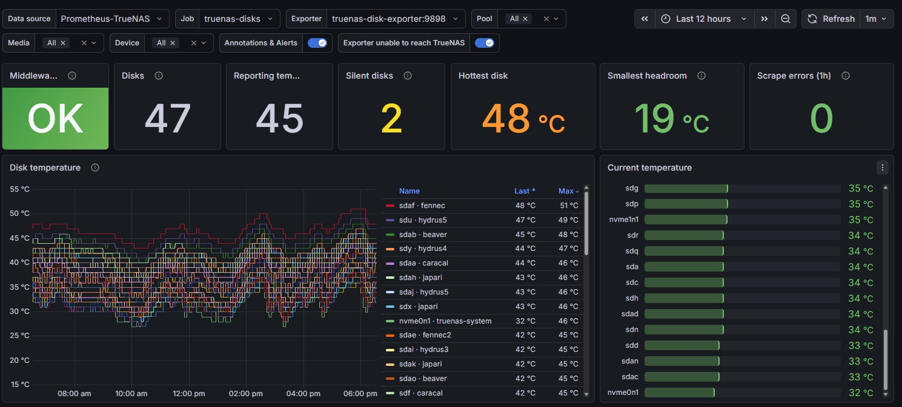Expand the Device filter options chevron
902x407 pixels.
tap(204, 43)
